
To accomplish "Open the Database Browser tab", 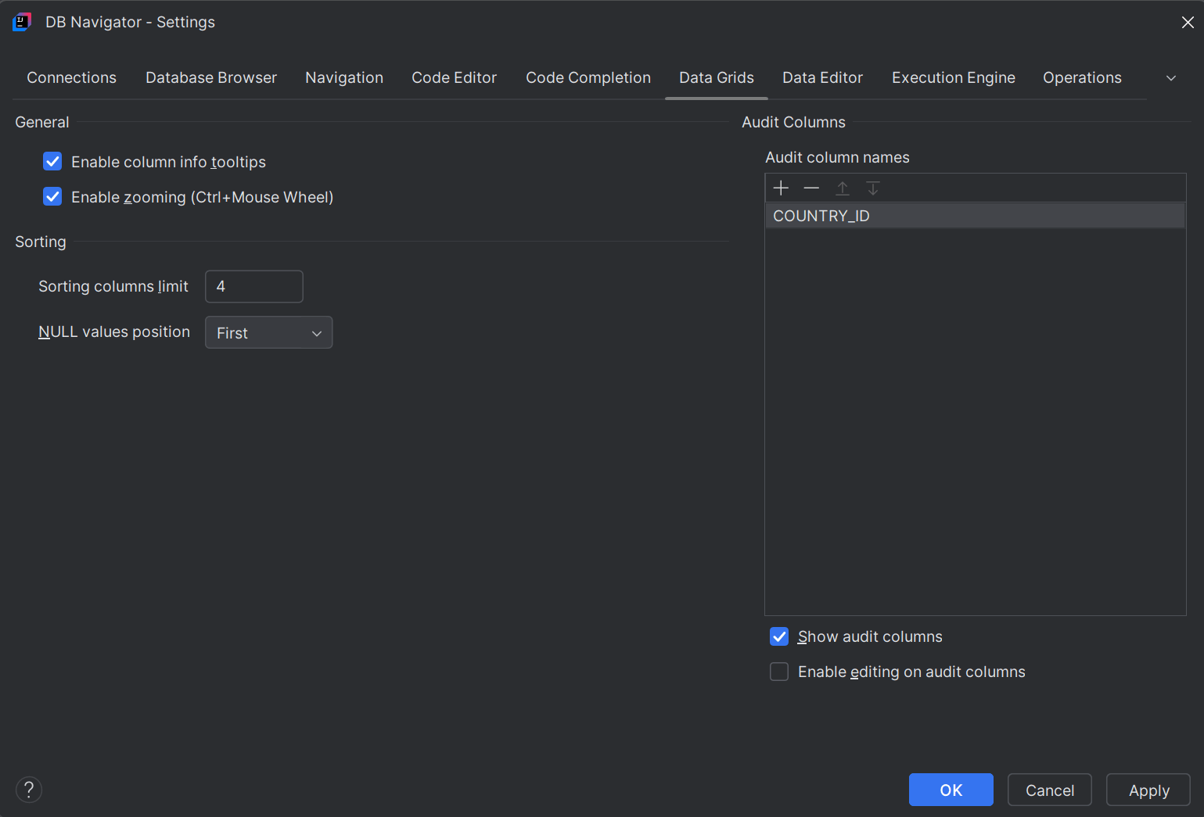I will [211, 77].
